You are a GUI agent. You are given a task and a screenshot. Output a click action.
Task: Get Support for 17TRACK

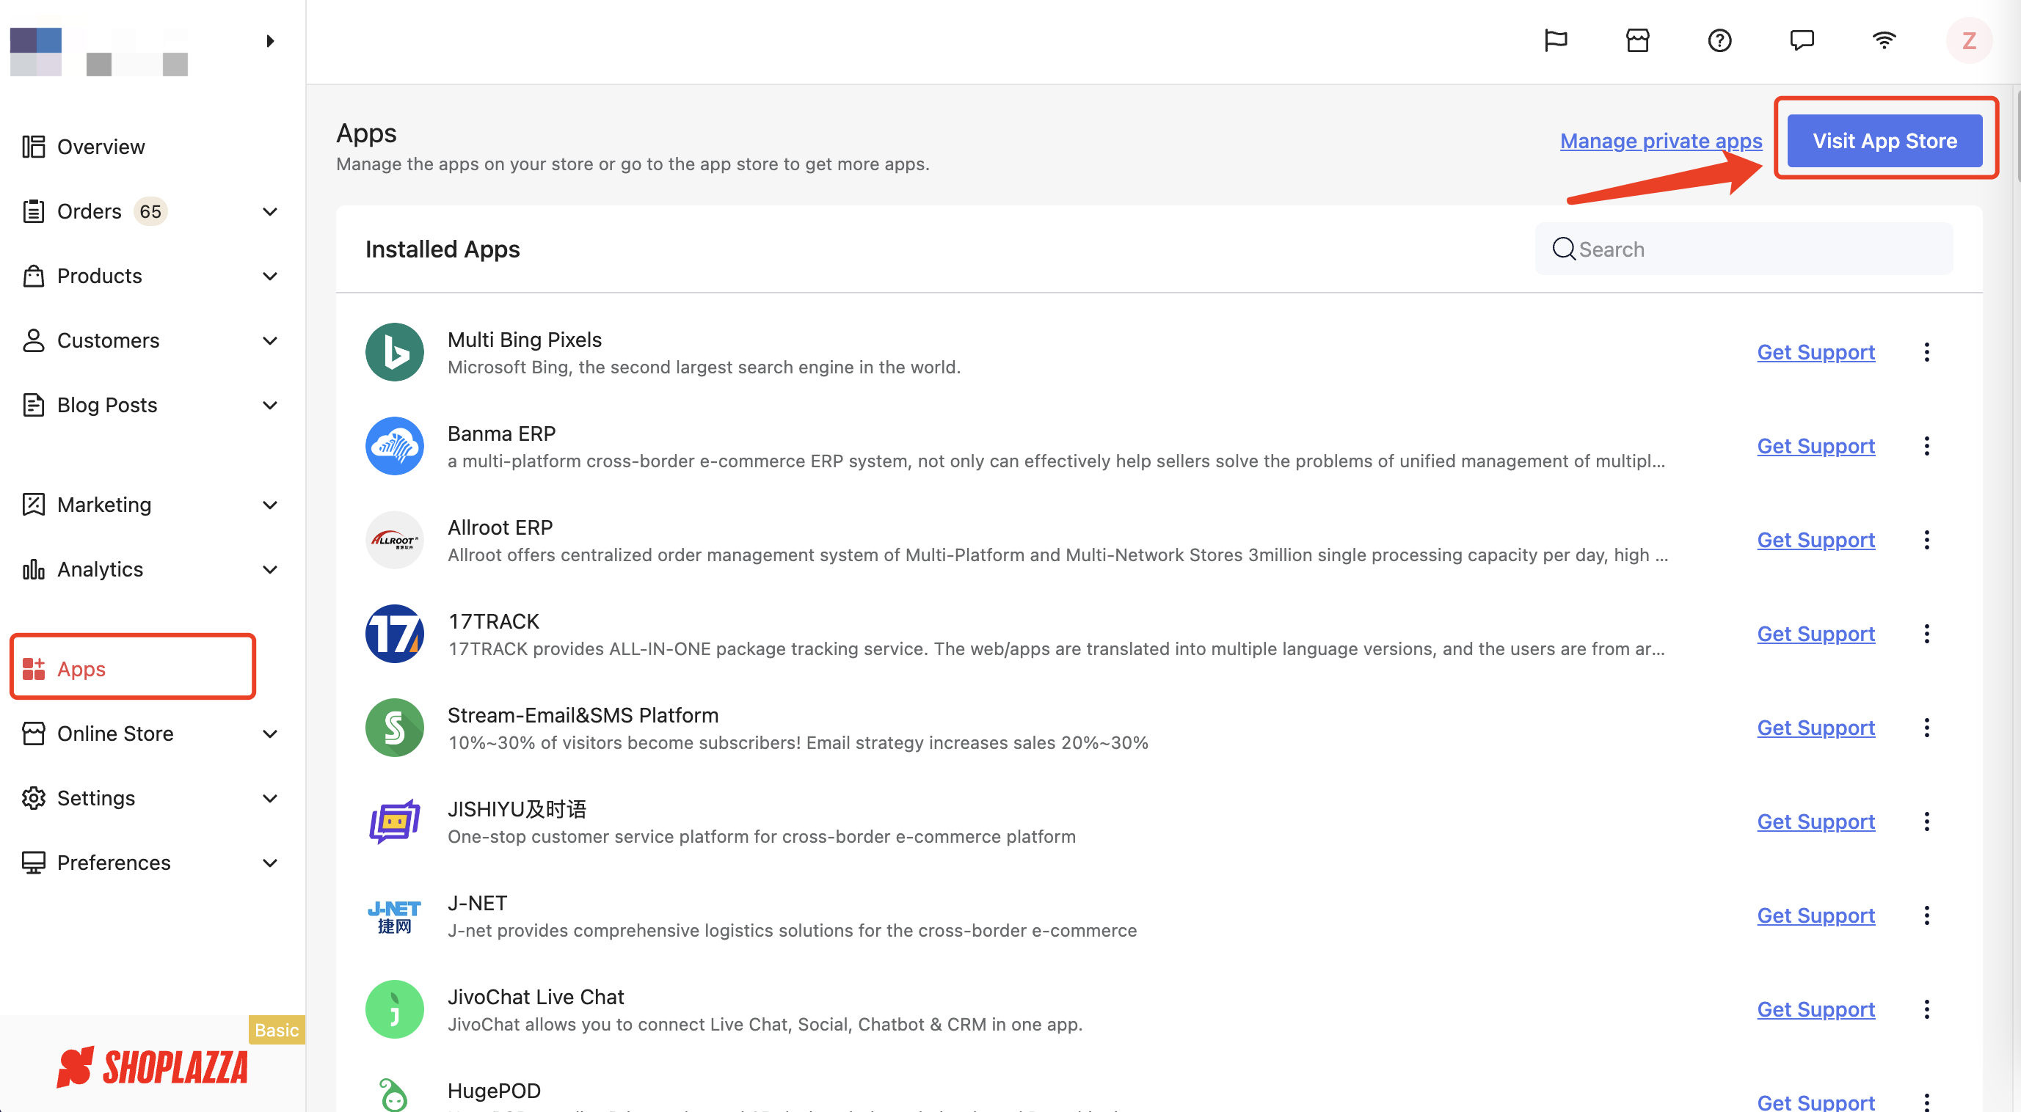click(1816, 634)
